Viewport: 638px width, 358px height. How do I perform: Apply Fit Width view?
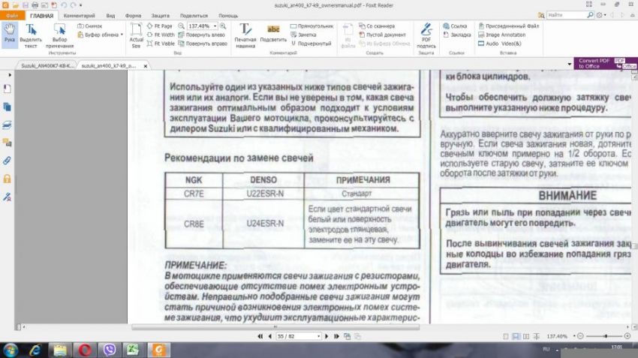[x=161, y=35]
